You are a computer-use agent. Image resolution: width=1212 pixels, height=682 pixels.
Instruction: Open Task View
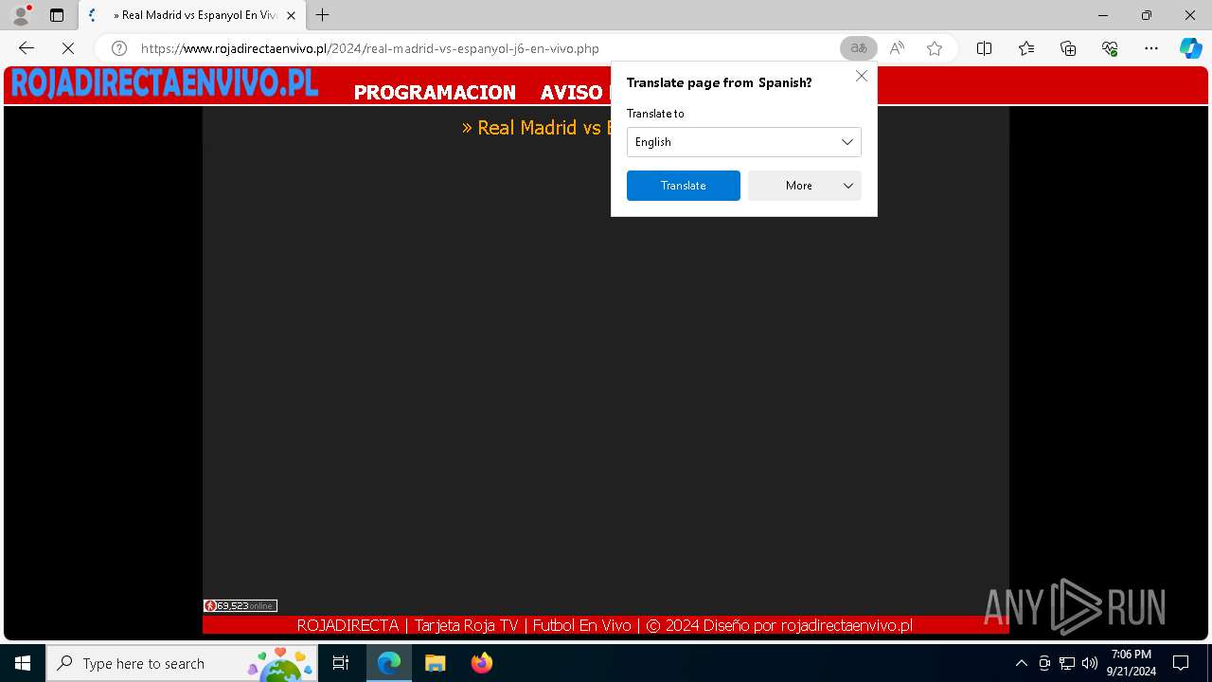point(342,663)
